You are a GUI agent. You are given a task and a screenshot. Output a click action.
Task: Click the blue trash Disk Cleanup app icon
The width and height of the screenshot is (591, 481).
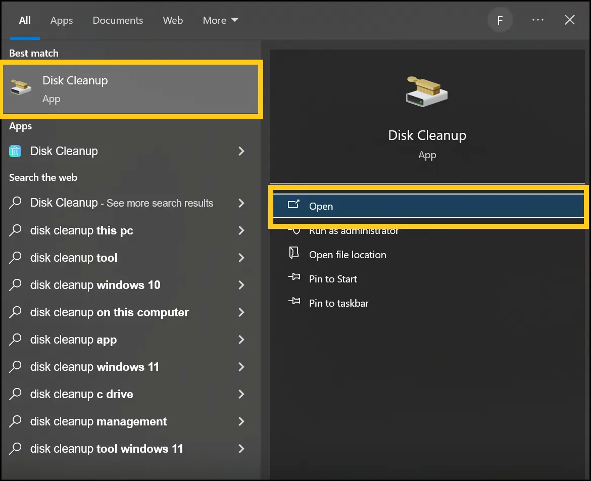coord(15,151)
